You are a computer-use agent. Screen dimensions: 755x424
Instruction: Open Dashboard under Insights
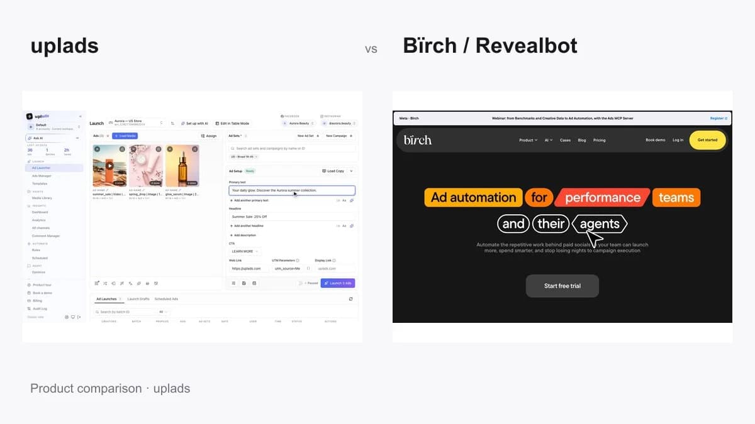tap(40, 212)
